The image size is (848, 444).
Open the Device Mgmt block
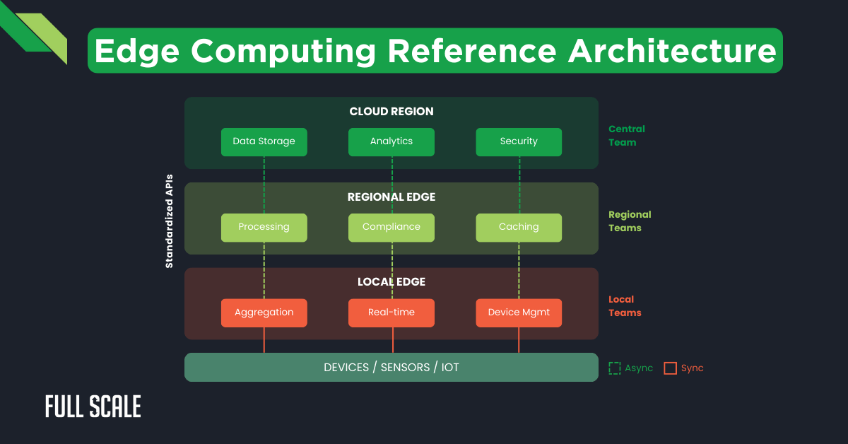tap(519, 312)
